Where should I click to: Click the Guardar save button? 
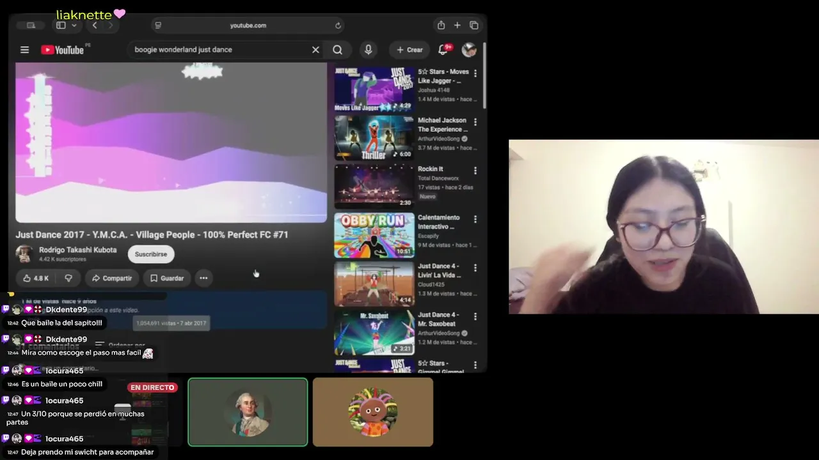(x=167, y=278)
